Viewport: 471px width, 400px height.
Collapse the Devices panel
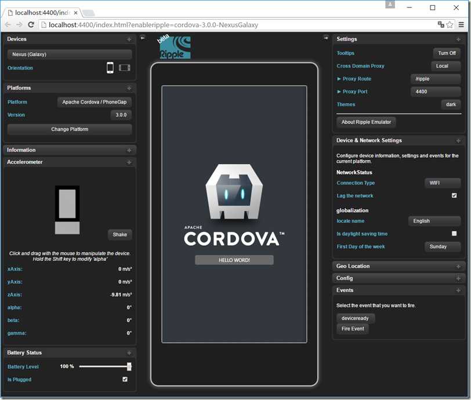coord(129,39)
